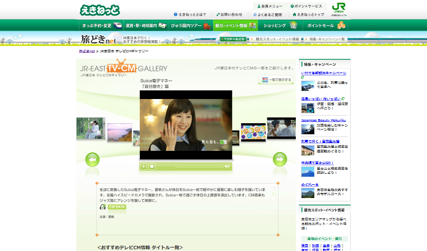The height and width of the screenshot is (251, 427).
Task: Open ポイントサービス link
Action: pyautogui.click(x=306, y=6)
